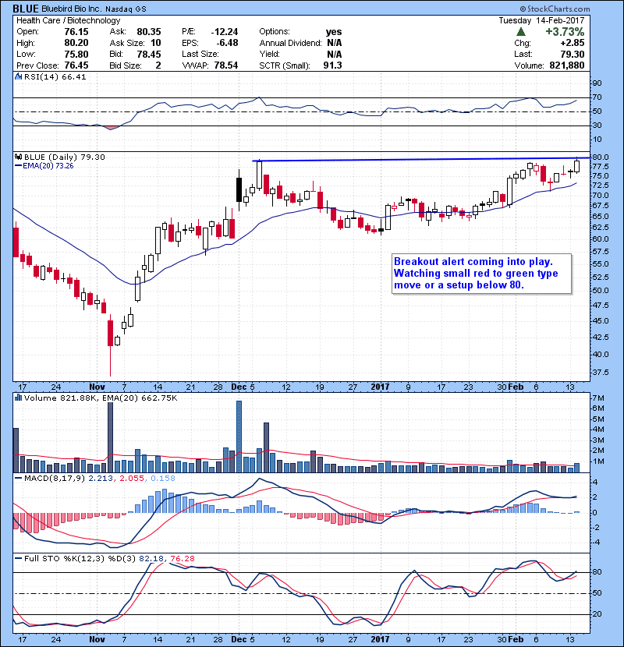624x647 pixels.
Task: Click the Ask value 80.35
Action: (149, 32)
